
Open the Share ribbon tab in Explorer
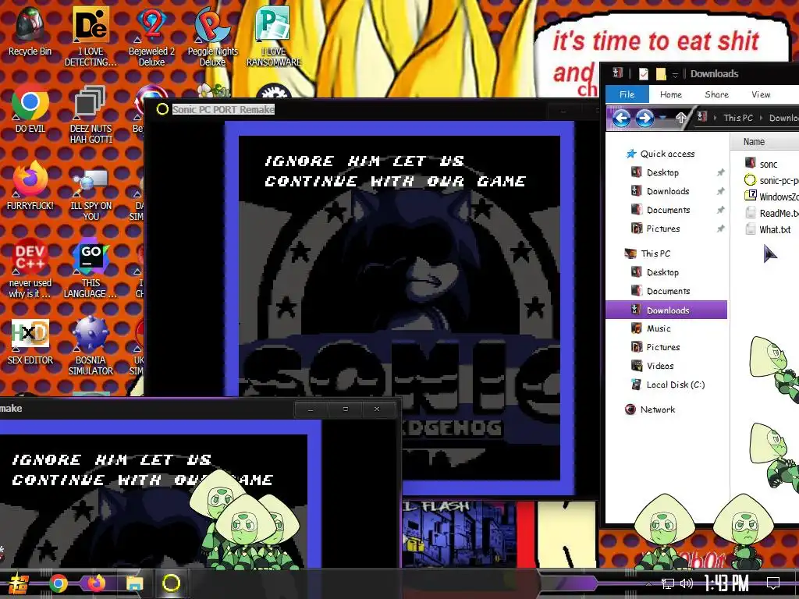716,94
